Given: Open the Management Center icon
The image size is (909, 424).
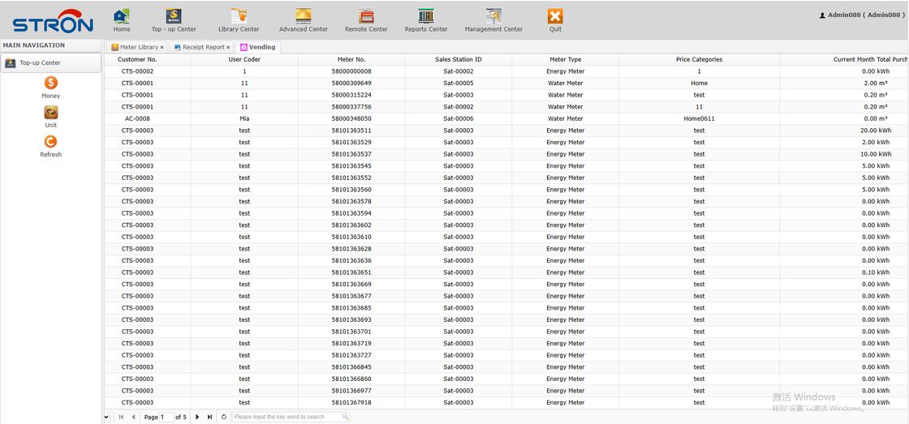Looking at the screenshot, I should (493, 17).
